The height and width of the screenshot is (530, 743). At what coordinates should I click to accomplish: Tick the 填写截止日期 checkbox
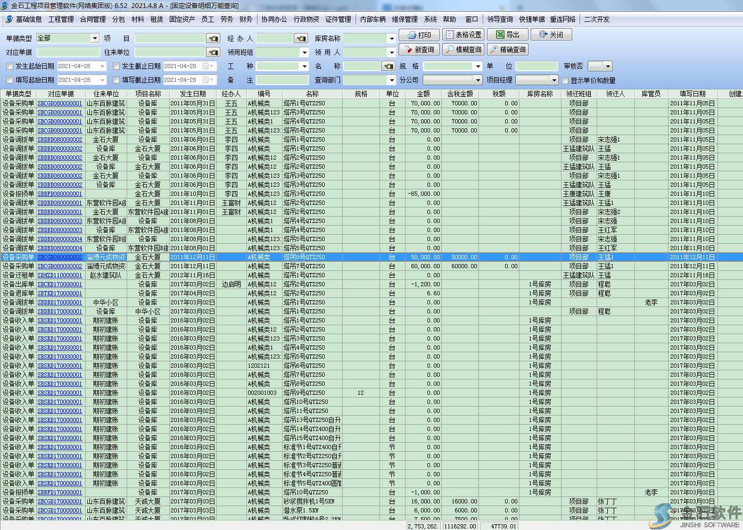pos(117,80)
